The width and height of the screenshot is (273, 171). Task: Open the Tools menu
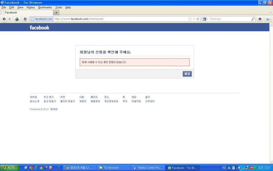pos(58,7)
